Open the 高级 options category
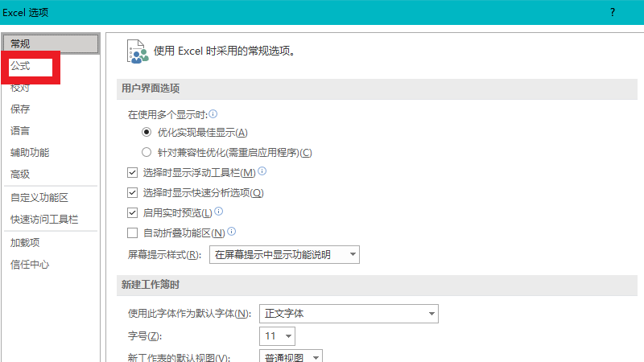644x362 pixels. click(20, 174)
